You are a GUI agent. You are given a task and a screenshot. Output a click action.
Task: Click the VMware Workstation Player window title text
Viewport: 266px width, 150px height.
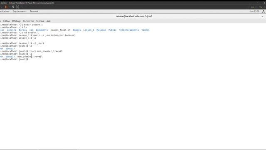pyautogui.click(x=27, y=3)
